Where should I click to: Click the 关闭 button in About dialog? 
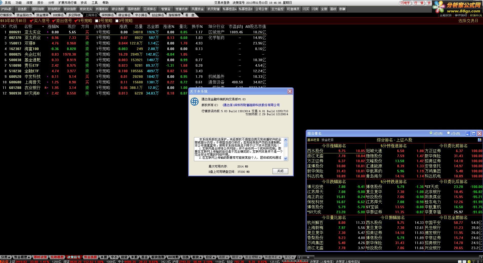click(x=280, y=171)
